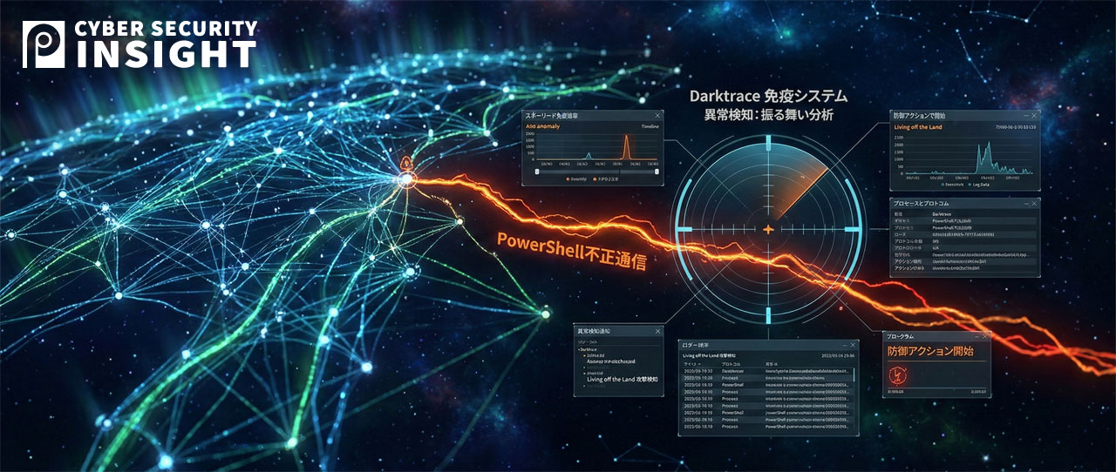Click the red alert icon above the glowing node
This screenshot has height=472, width=1116.
click(407, 163)
